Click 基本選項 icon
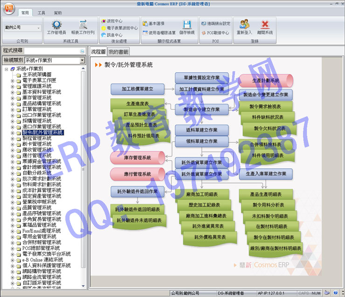The image size is (345, 297). coord(145,23)
